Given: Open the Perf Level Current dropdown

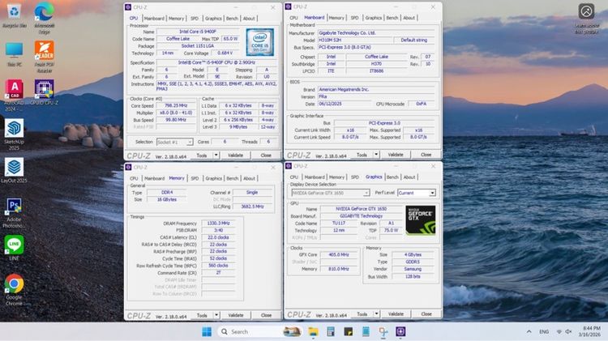Looking at the screenshot, I should tap(417, 193).
